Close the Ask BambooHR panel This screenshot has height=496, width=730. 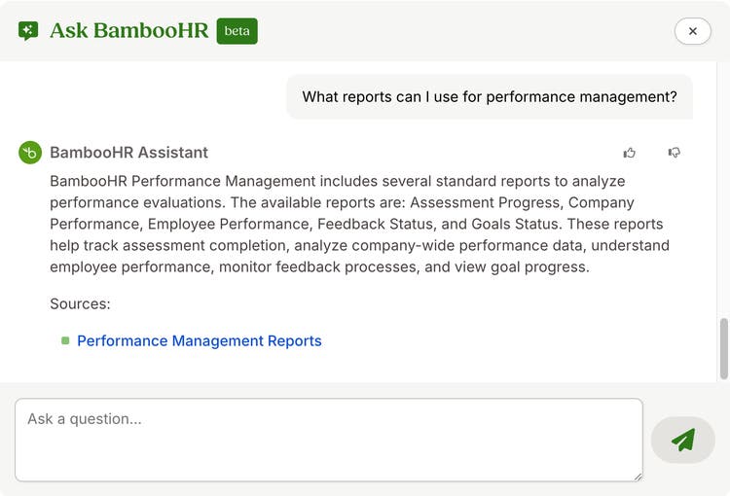[x=692, y=31]
